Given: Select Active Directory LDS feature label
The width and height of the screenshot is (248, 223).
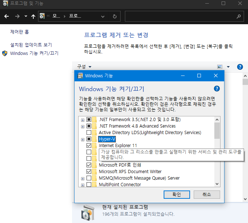Looking at the screenshot, I should click(150, 132).
